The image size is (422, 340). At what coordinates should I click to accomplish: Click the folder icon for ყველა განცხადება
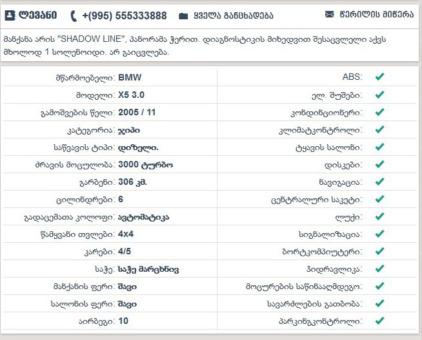coord(183,15)
